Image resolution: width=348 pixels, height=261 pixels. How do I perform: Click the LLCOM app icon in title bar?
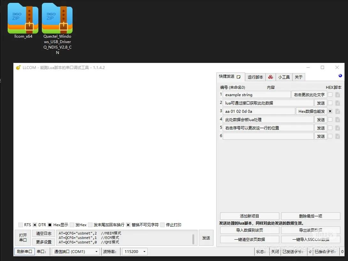(x=18, y=67)
